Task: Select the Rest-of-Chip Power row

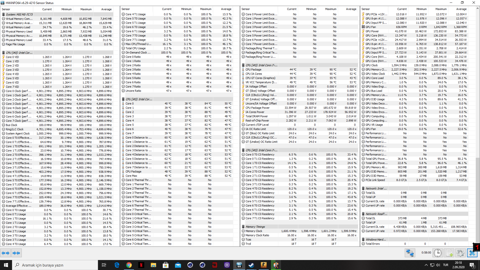Action: [x=299, y=120]
